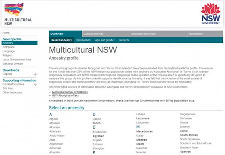Viewport: 225px width, 155px height.
Task: Choose Lebanese ancestry
Action: pos(143,118)
